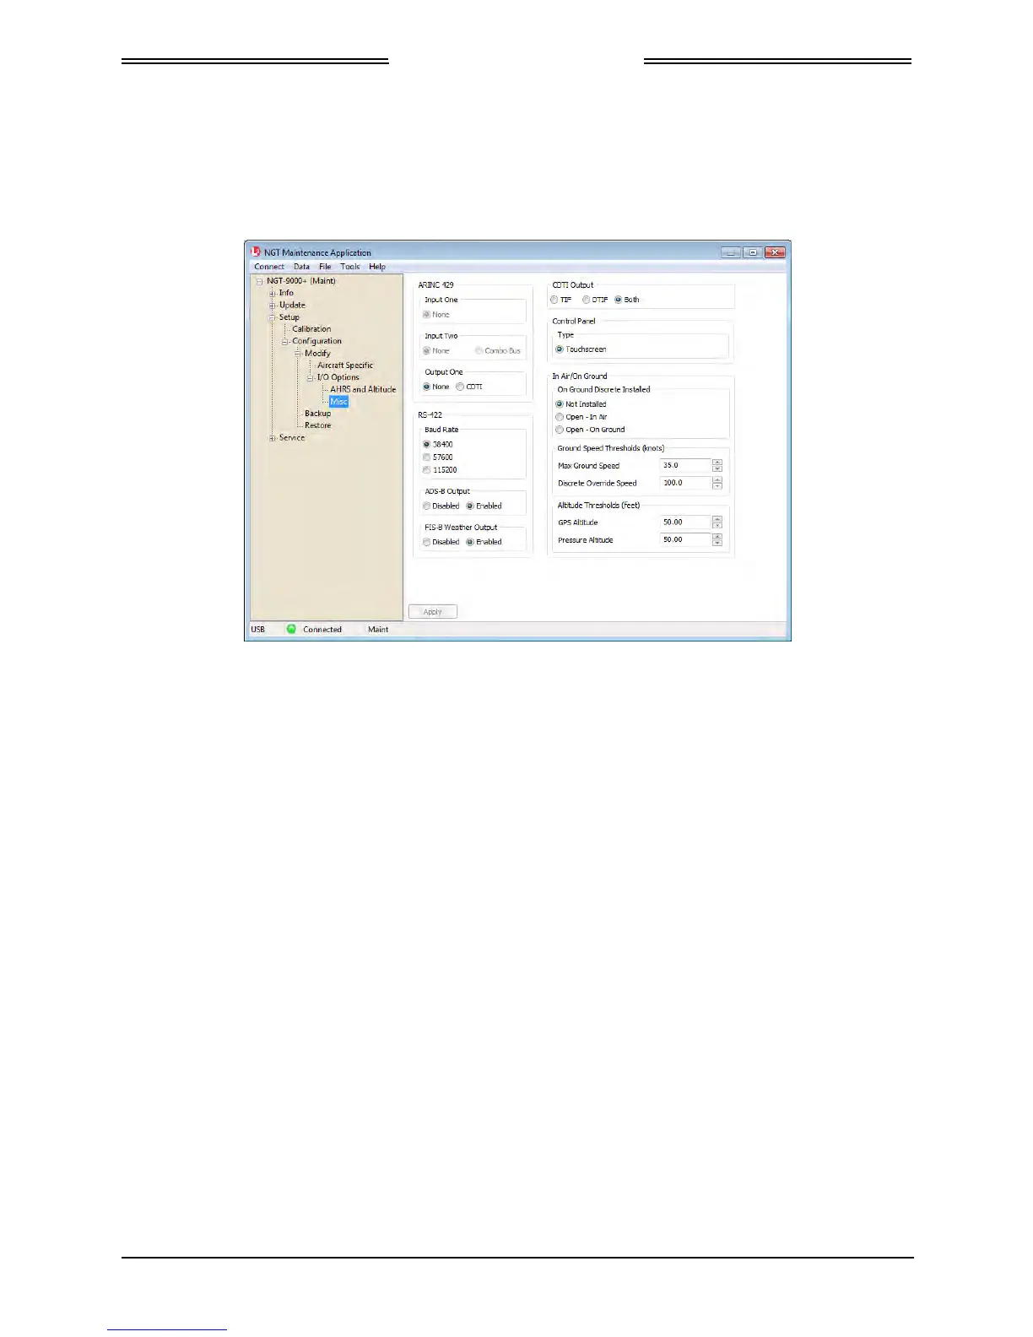Collapse the NGT-9000+ (Maint) root node
Image resolution: width=1033 pixels, height=1337 pixels.
pyautogui.click(x=259, y=281)
